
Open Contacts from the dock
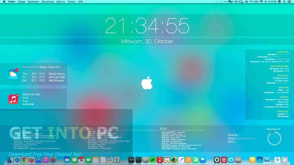click(x=117, y=160)
